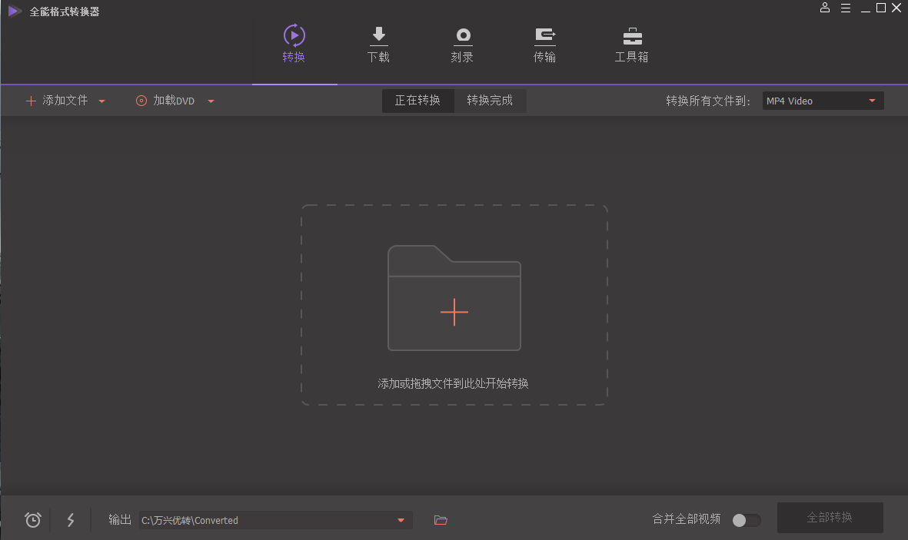This screenshot has height=540, width=908.
Task: Close the converter window
Action: pos(896,8)
